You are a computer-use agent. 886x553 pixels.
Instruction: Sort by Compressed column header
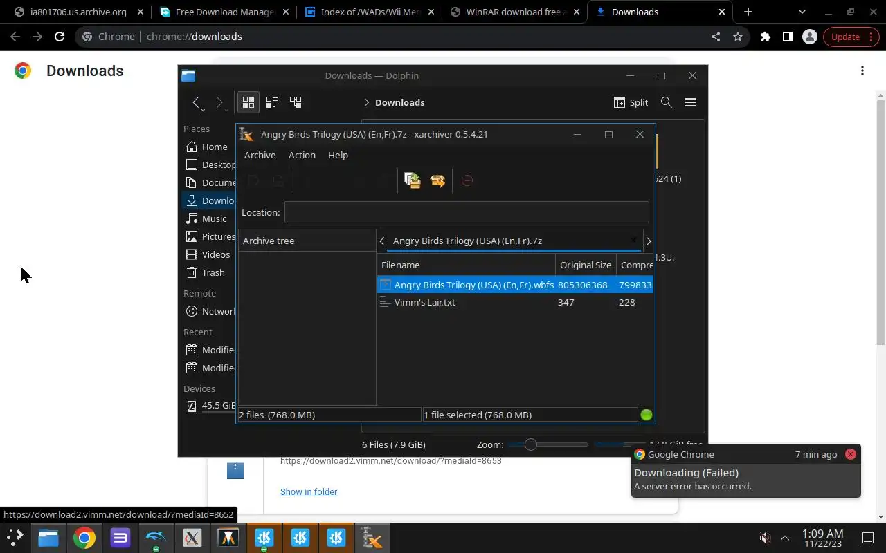(635, 265)
